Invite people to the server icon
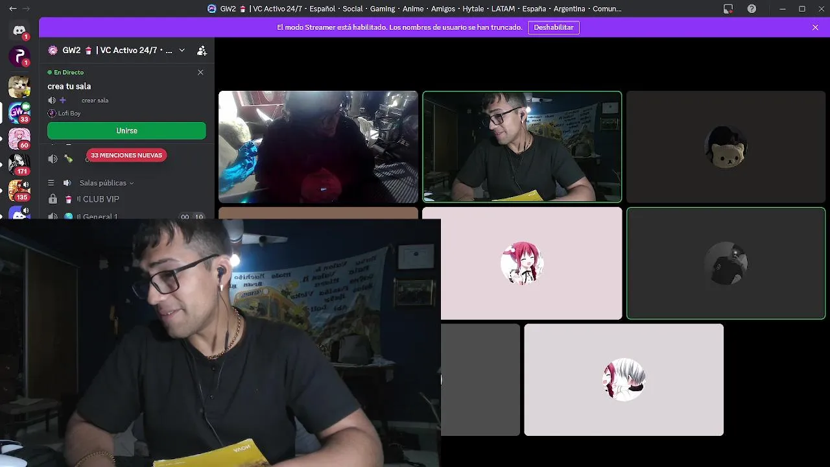830x467 pixels. [202, 51]
